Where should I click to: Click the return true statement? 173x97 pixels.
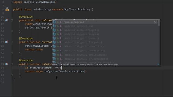coord(34,50)
